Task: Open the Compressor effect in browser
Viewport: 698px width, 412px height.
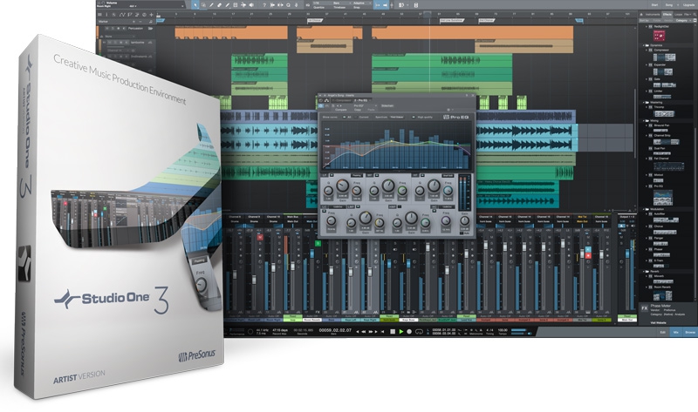Action: 662,51
